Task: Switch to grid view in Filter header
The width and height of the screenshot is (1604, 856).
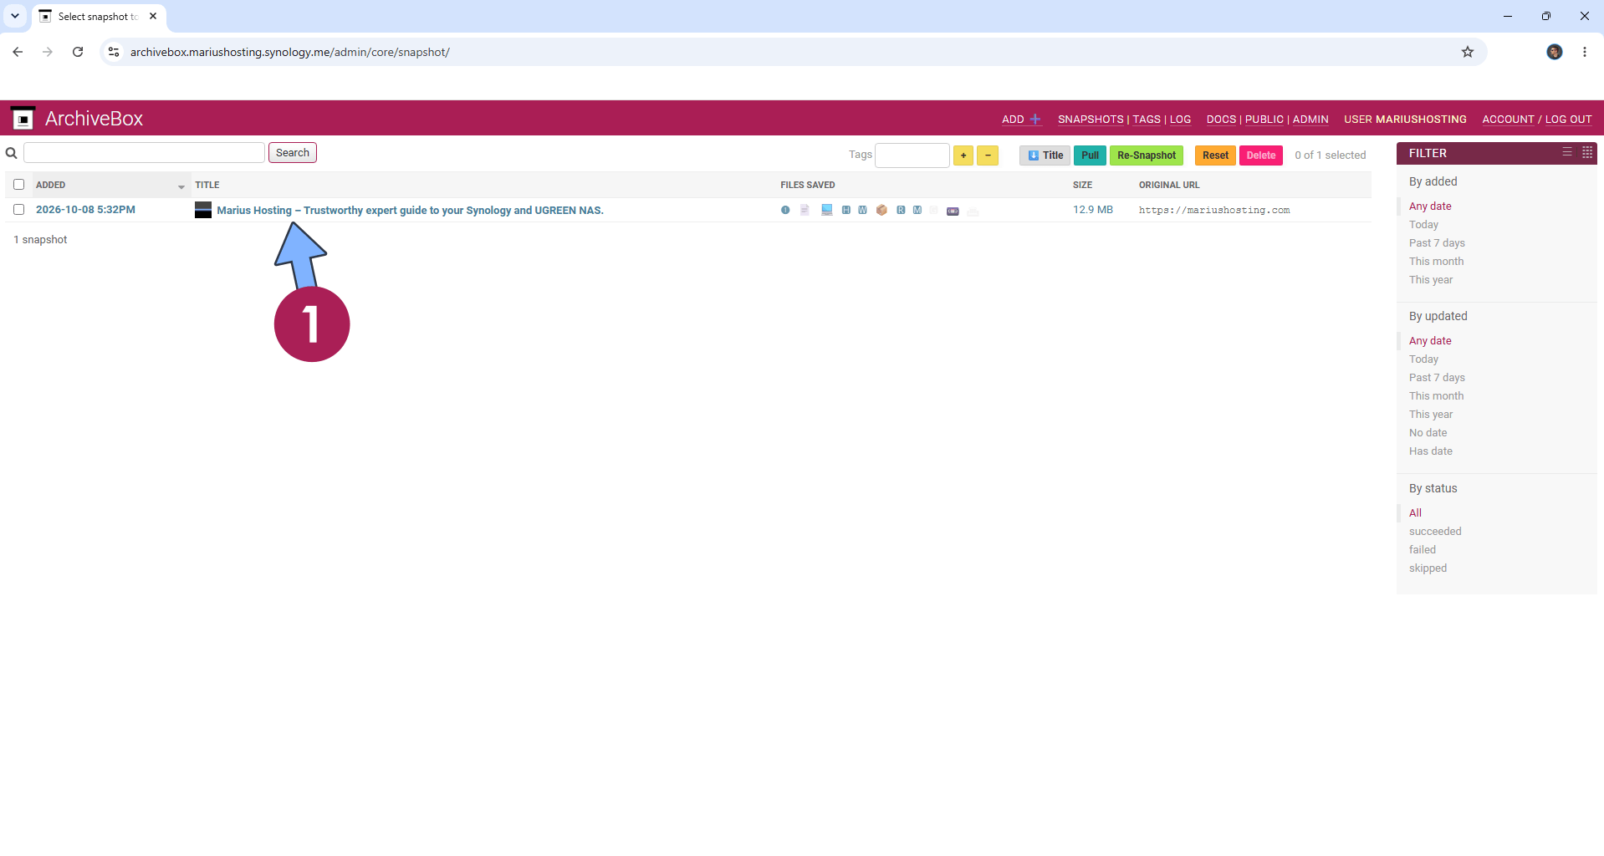Action: coord(1587,152)
